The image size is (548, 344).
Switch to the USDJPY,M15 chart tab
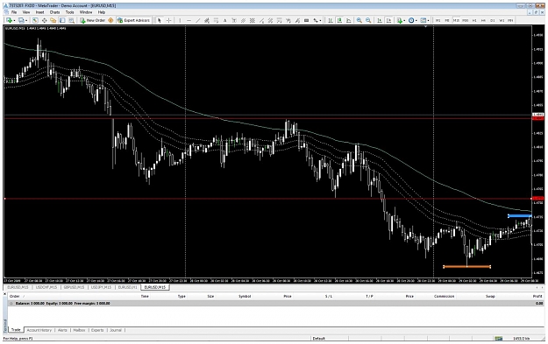click(x=101, y=287)
